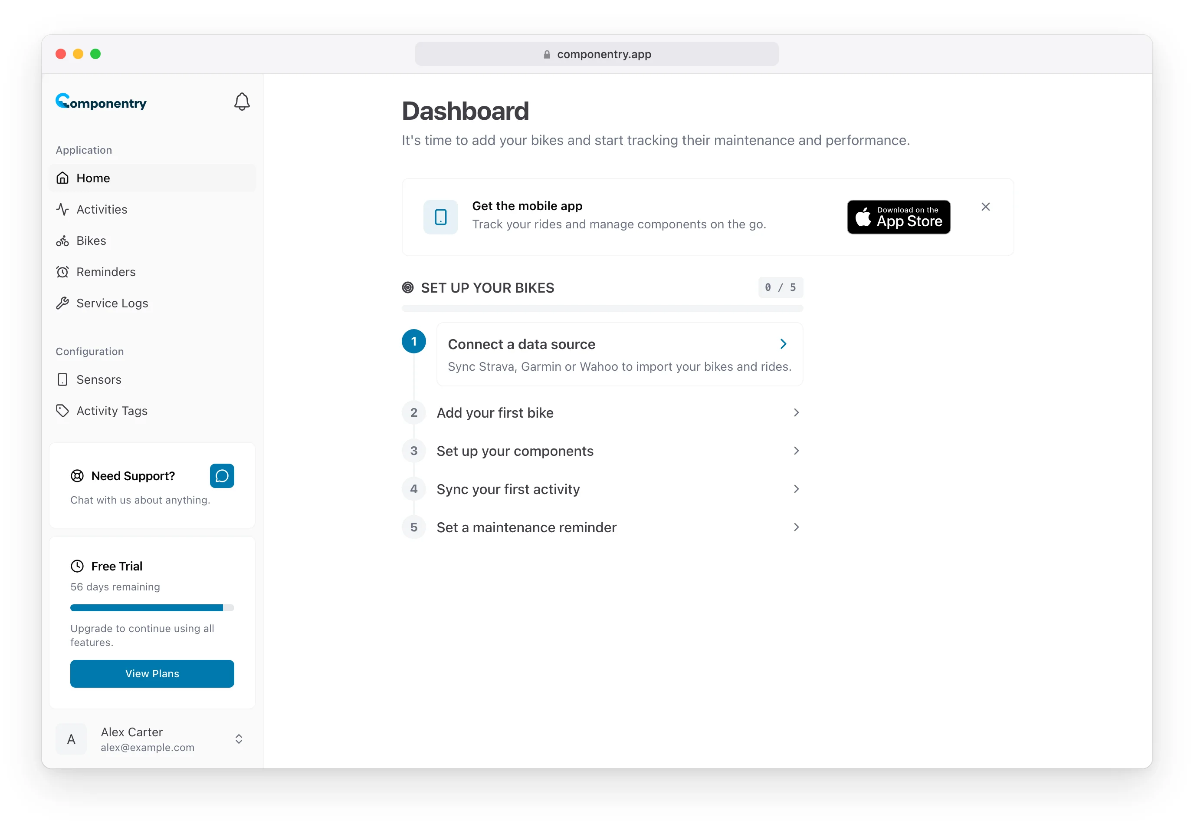
Task: Click chevron on Connect a data source
Action: click(783, 344)
